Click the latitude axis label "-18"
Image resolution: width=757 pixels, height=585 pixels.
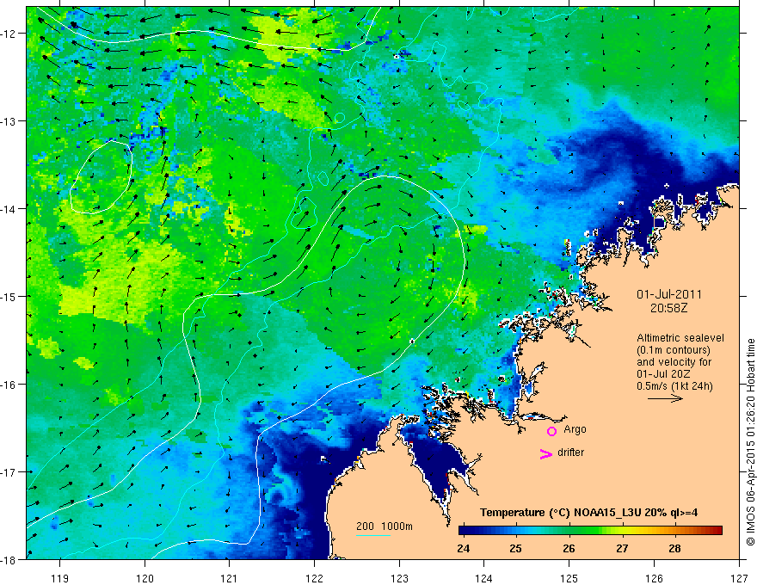(9, 559)
